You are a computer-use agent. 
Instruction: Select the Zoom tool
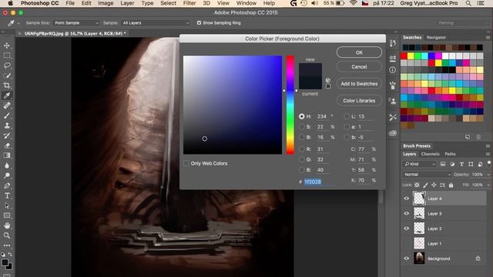click(x=7, y=235)
